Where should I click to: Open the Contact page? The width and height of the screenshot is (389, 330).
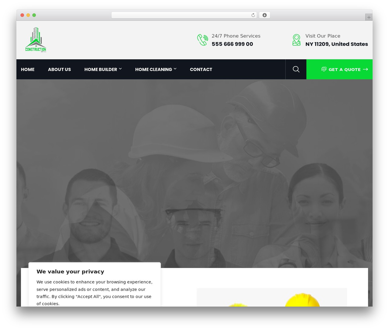coord(201,69)
